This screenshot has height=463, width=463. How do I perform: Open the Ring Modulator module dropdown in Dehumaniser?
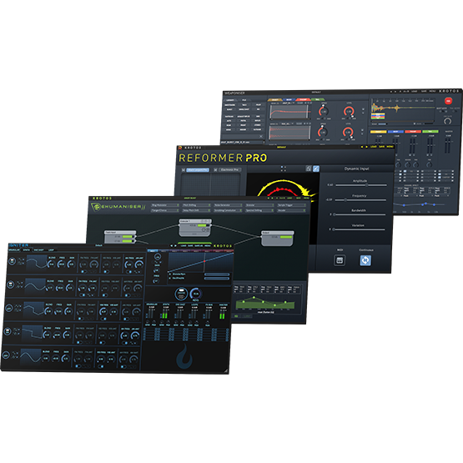pyautogui.click(x=165, y=205)
